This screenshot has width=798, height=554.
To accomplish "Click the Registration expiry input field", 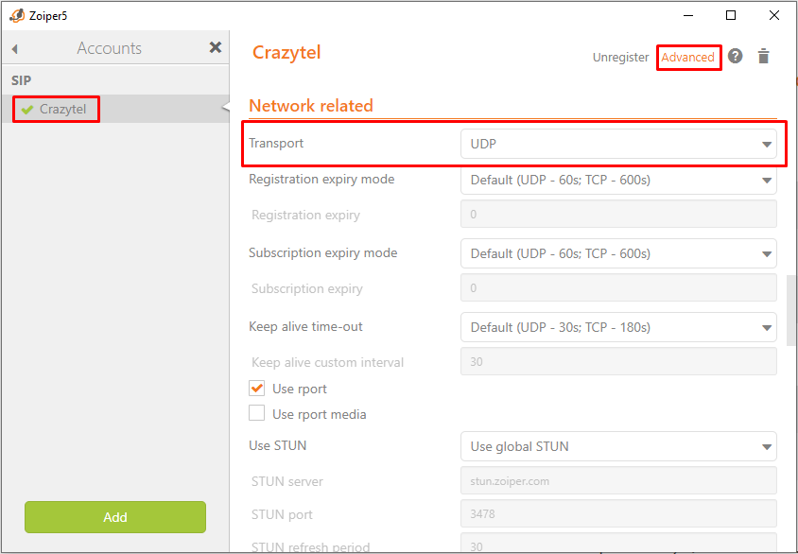I will (x=618, y=214).
